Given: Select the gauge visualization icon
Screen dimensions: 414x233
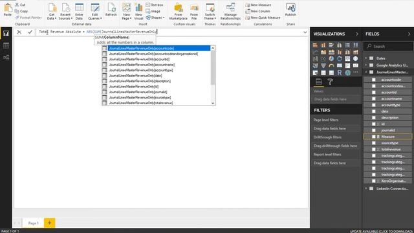Looking at the screenshot, I should (x=331, y=65).
